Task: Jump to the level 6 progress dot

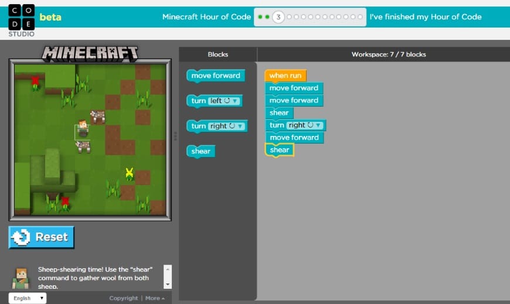Action: (x=303, y=17)
